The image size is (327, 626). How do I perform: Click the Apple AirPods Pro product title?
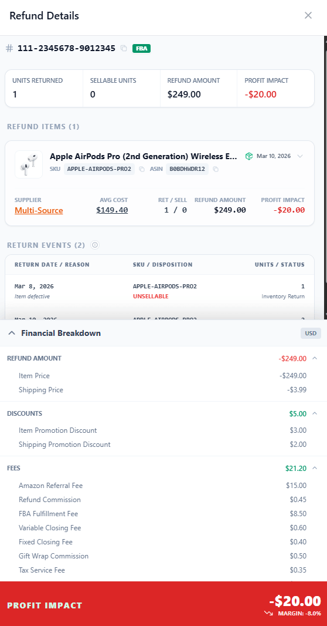(144, 156)
